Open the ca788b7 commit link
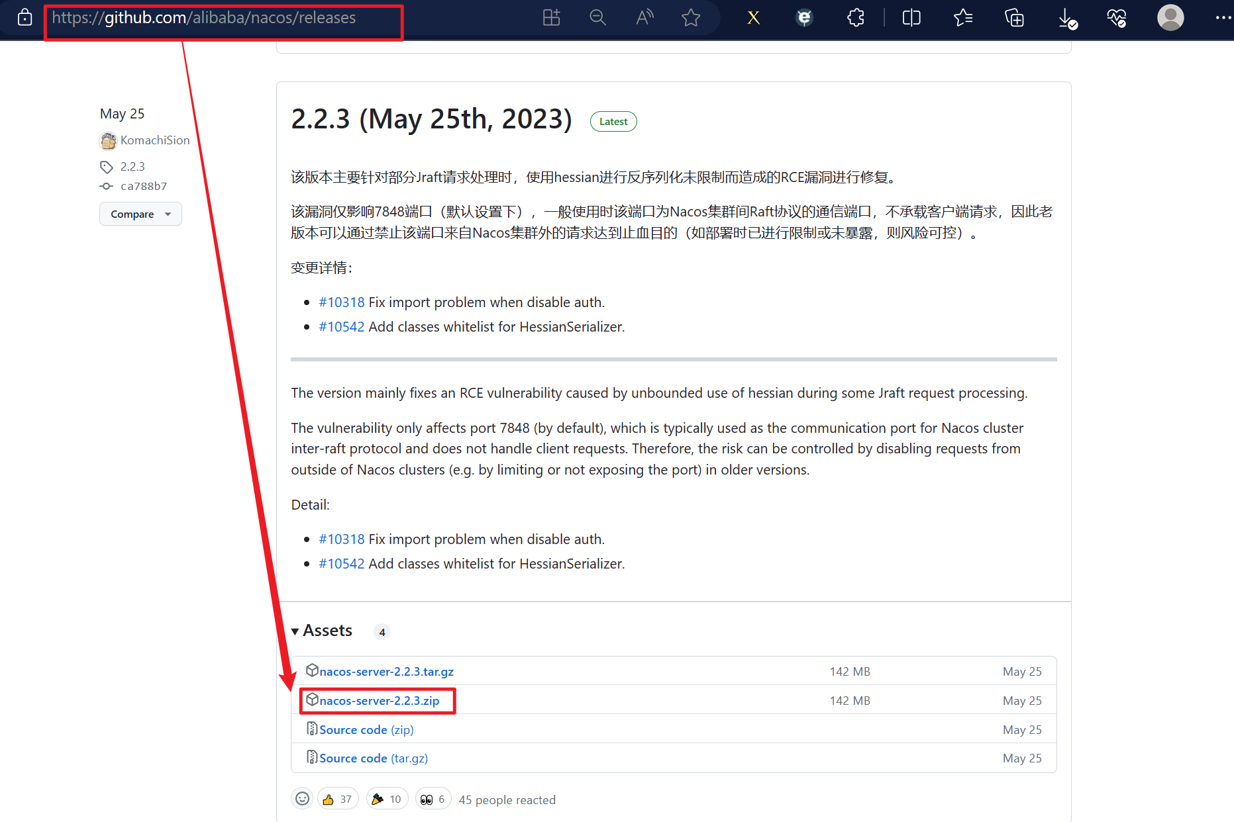This screenshot has height=822, width=1234. (144, 186)
